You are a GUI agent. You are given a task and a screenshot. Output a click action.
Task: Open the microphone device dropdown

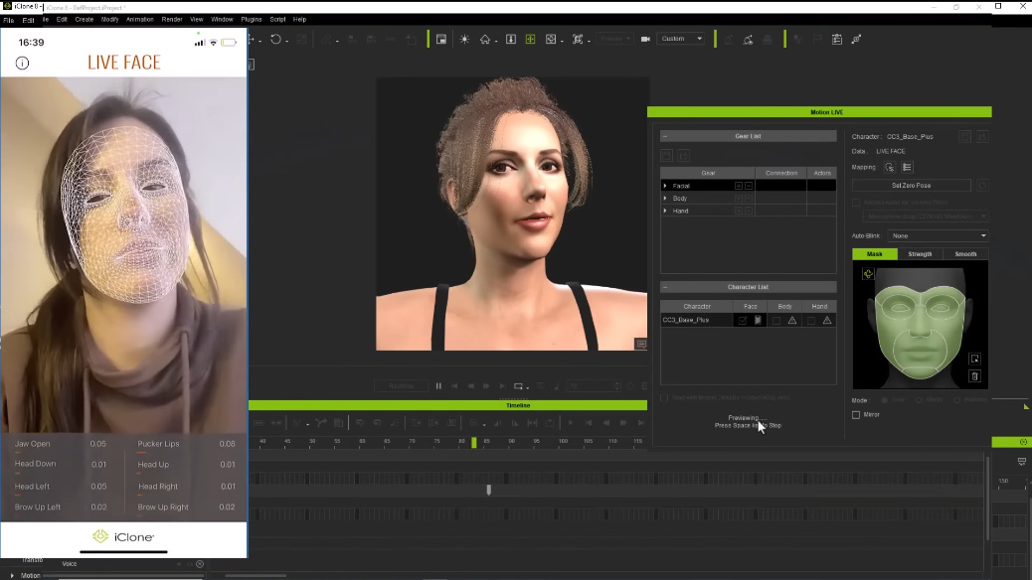click(x=926, y=217)
